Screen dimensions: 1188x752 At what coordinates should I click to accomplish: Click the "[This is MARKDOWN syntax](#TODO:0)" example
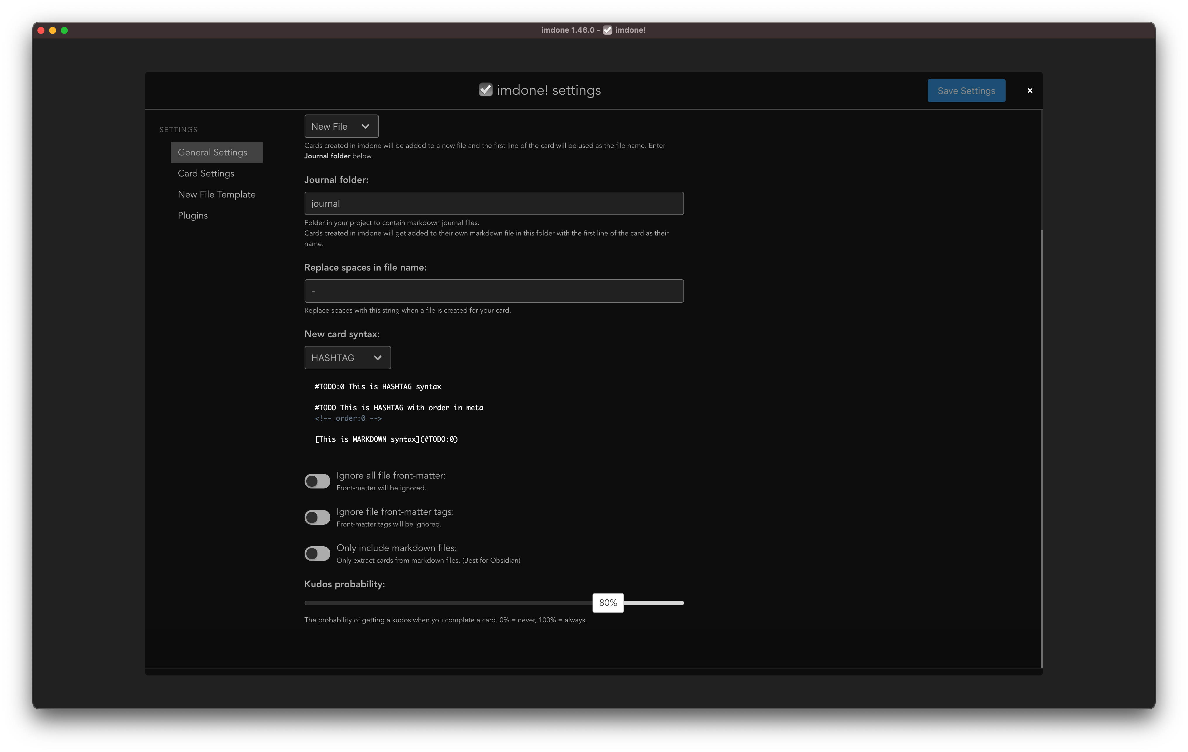tap(386, 439)
